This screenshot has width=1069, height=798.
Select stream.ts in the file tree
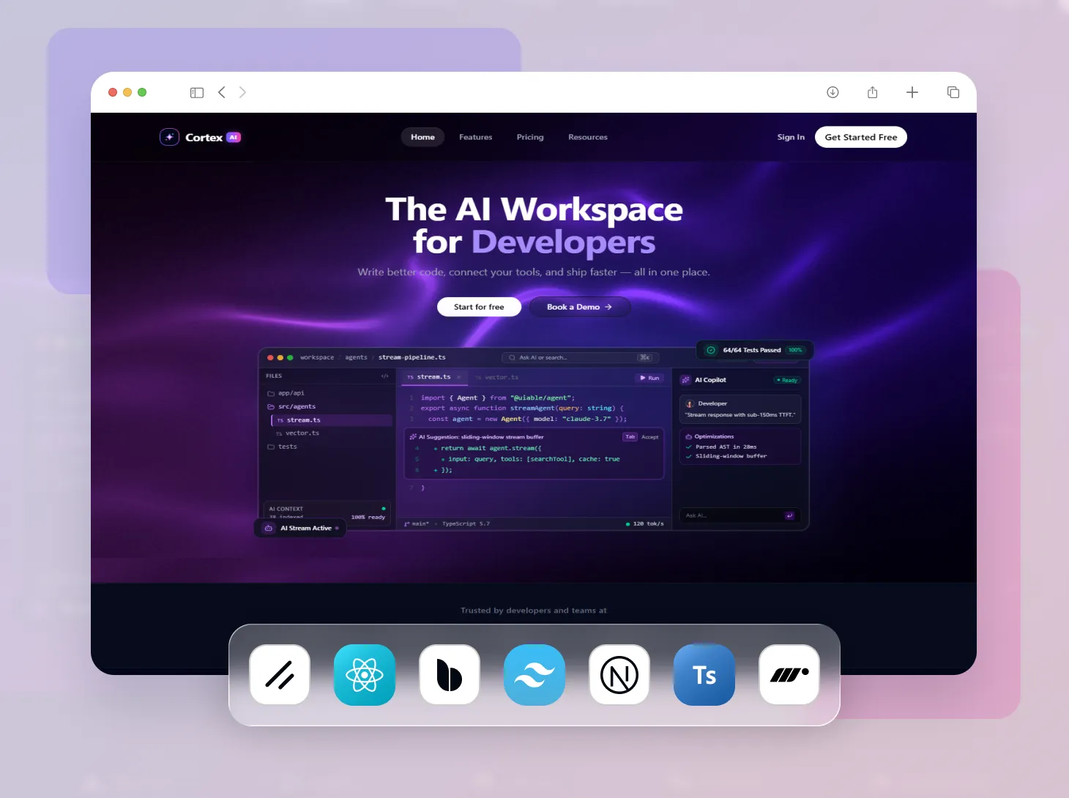coord(332,420)
